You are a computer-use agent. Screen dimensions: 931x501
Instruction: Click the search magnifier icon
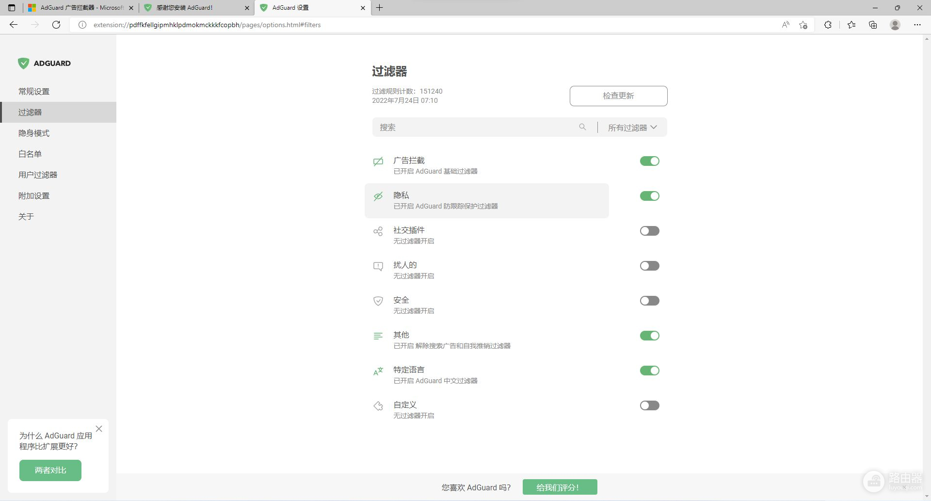[x=582, y=127]
